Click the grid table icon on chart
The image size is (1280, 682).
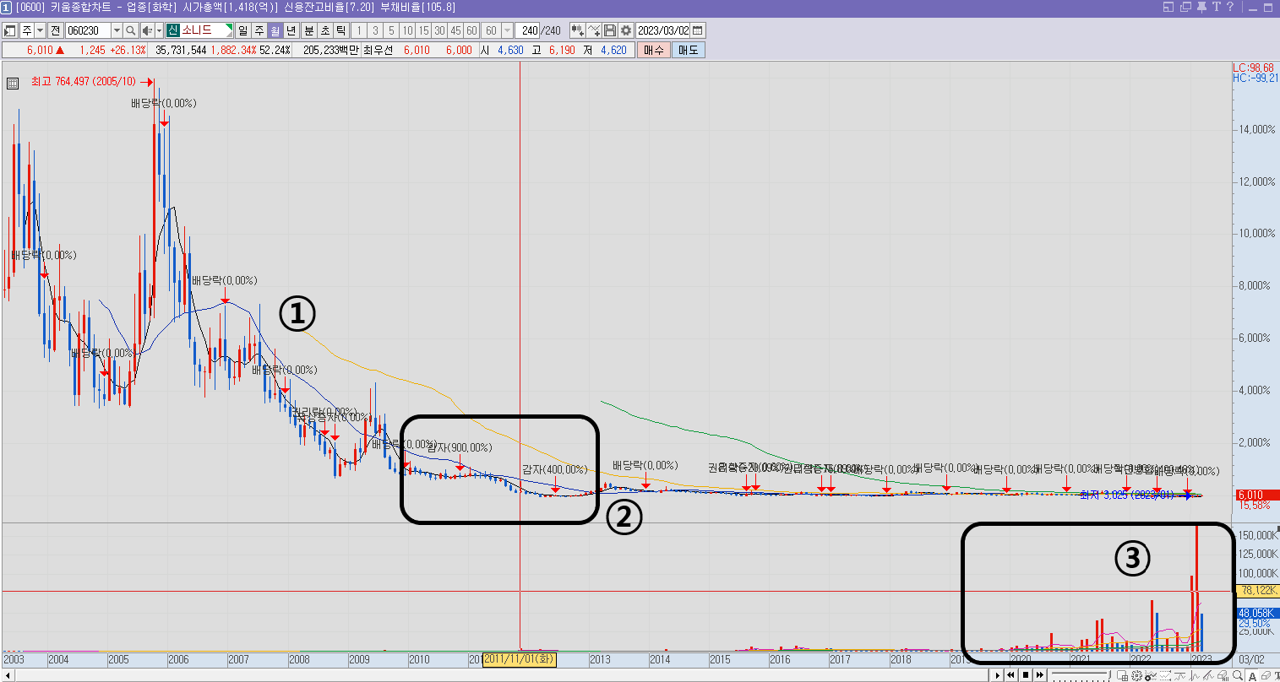(12, 83)
